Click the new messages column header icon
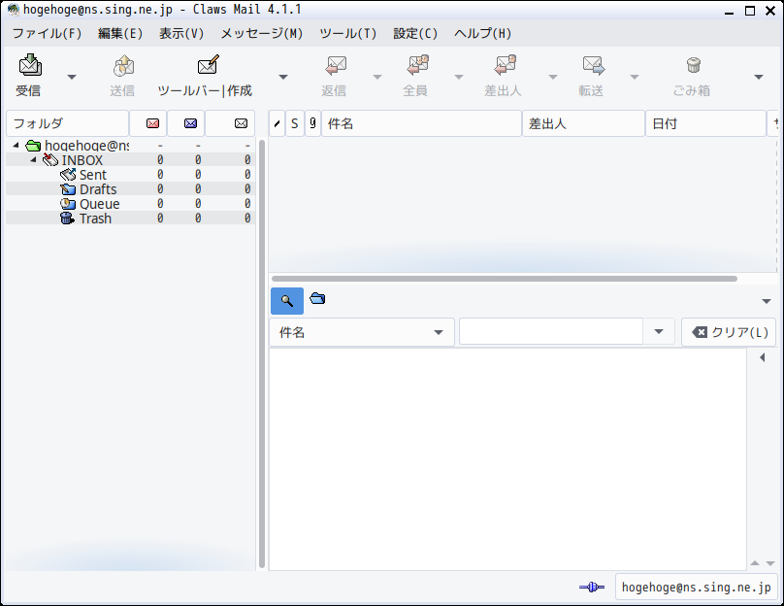This screenshot has width=784, height=606. pyautogui.click(x=152, y=123)
